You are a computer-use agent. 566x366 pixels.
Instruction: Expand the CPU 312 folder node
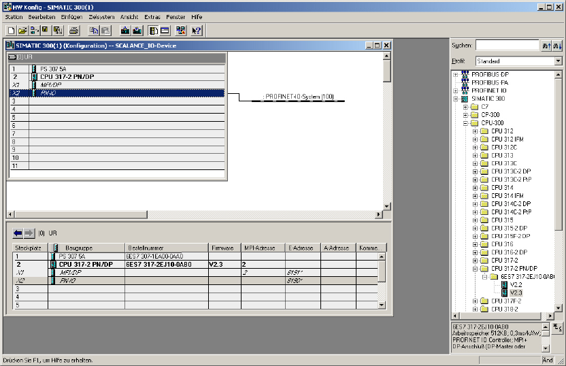(x=475, y=131)
